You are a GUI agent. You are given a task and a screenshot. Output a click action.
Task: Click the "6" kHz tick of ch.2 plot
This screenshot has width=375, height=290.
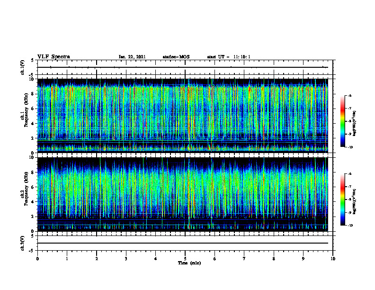[33, 187]
